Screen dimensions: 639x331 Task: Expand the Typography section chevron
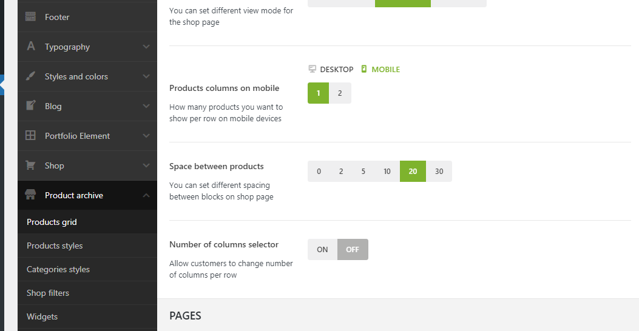(x=146, y=47)
